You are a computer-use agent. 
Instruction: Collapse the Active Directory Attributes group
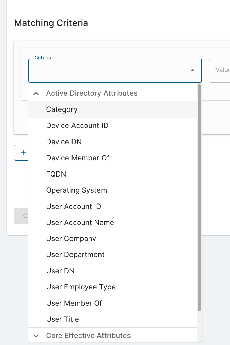36,94
